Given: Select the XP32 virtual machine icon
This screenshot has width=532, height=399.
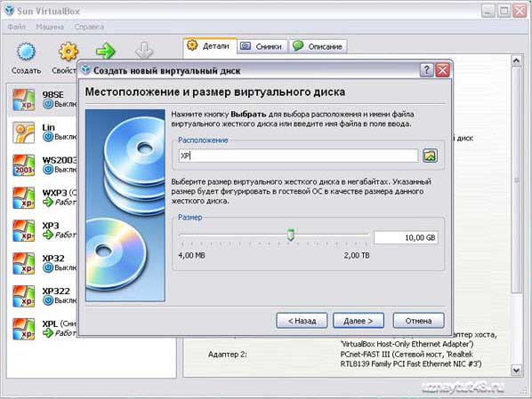Looking at the screenshot, I should (x=24, y=263).
